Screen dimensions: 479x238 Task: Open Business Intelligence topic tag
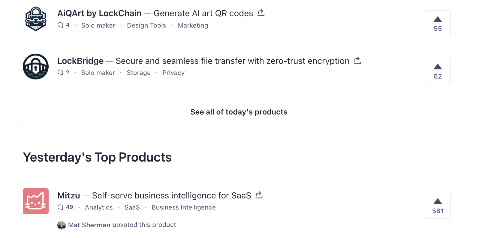(x=184, y=207)
